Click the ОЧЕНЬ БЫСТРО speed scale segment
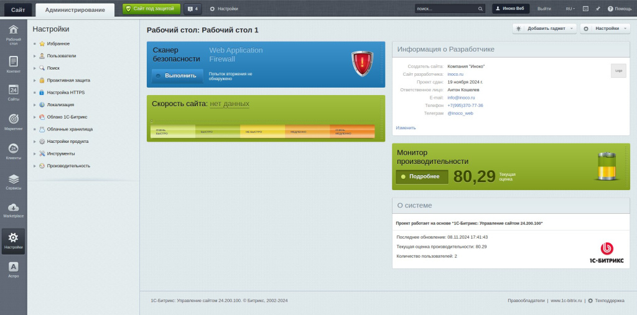 click(173, 132)
